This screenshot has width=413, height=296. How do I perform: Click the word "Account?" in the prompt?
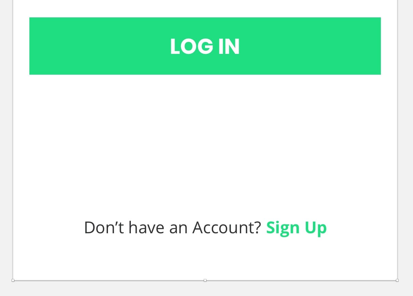(227, 227)
